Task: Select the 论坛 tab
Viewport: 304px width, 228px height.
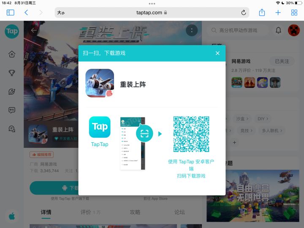Action: [179, 212]
